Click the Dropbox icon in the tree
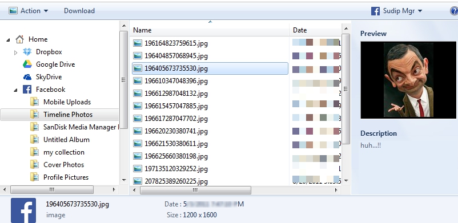 27,52
